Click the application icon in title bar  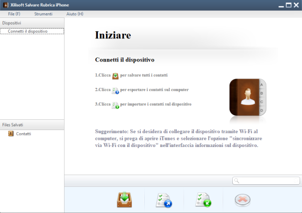coord(6,5)
